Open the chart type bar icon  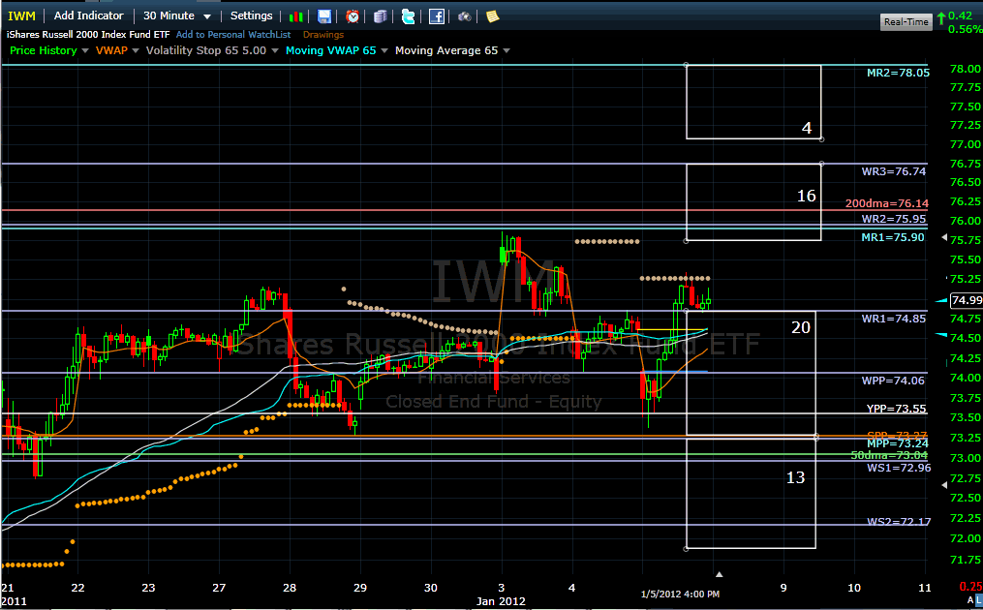[x=296, y=16]
